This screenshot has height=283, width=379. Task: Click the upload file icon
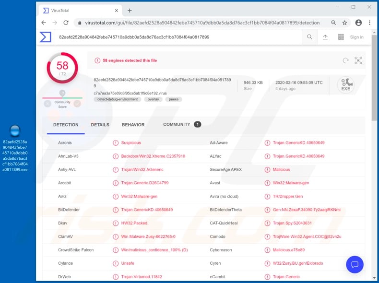325,37
